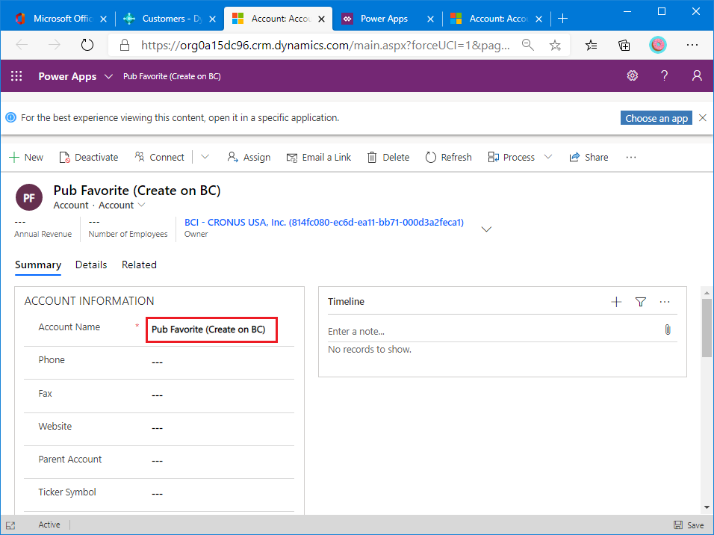This screenshot has width=714, height=535.
Task: Open the BCI - CRONUS USA owner link
Action: 323,223
